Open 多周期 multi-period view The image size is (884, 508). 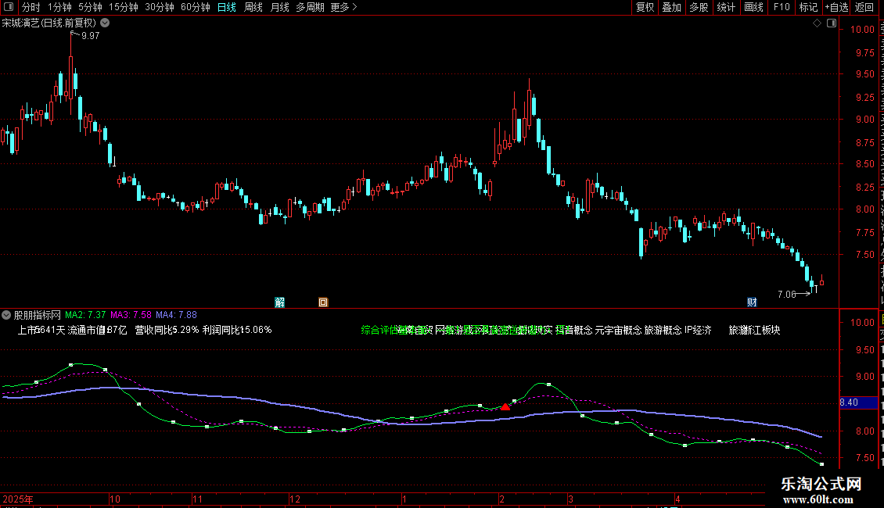[x=310, y=7]
